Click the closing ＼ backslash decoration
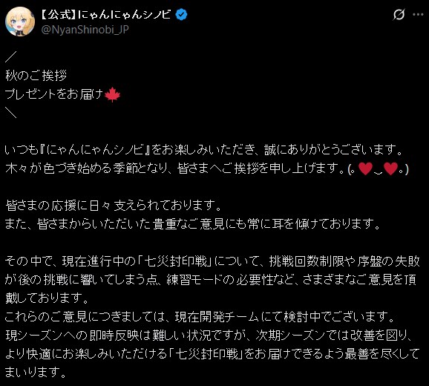Image resolution: width=429 pixels, height=386 pixels. (x=11, y=112)
